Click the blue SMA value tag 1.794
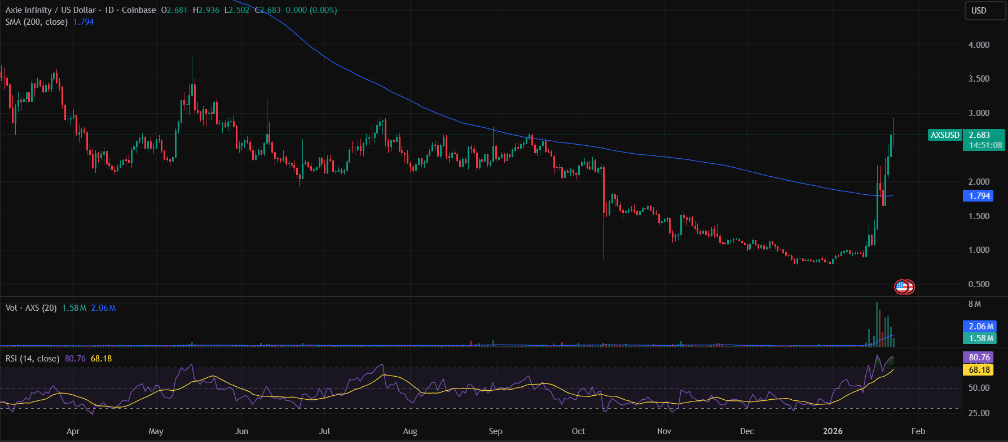The image size is (1008, 442). (x=979, y=196)
